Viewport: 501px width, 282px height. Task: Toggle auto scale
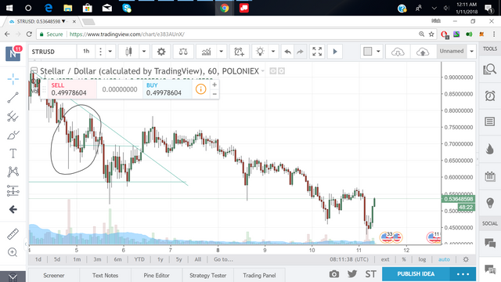point(444,259)
